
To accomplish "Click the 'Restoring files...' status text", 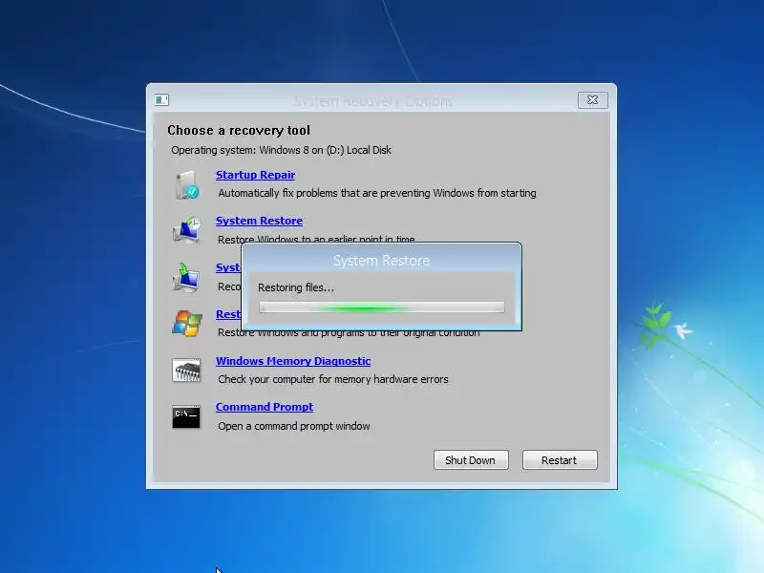I will pyautogui.click(x=296, y=287).
